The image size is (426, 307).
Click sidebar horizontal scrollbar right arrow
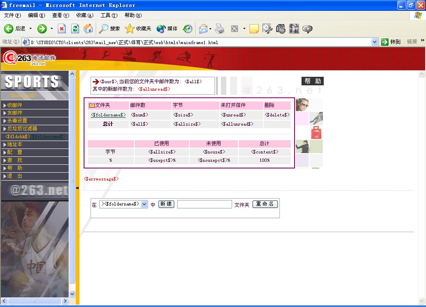(64, 301)
